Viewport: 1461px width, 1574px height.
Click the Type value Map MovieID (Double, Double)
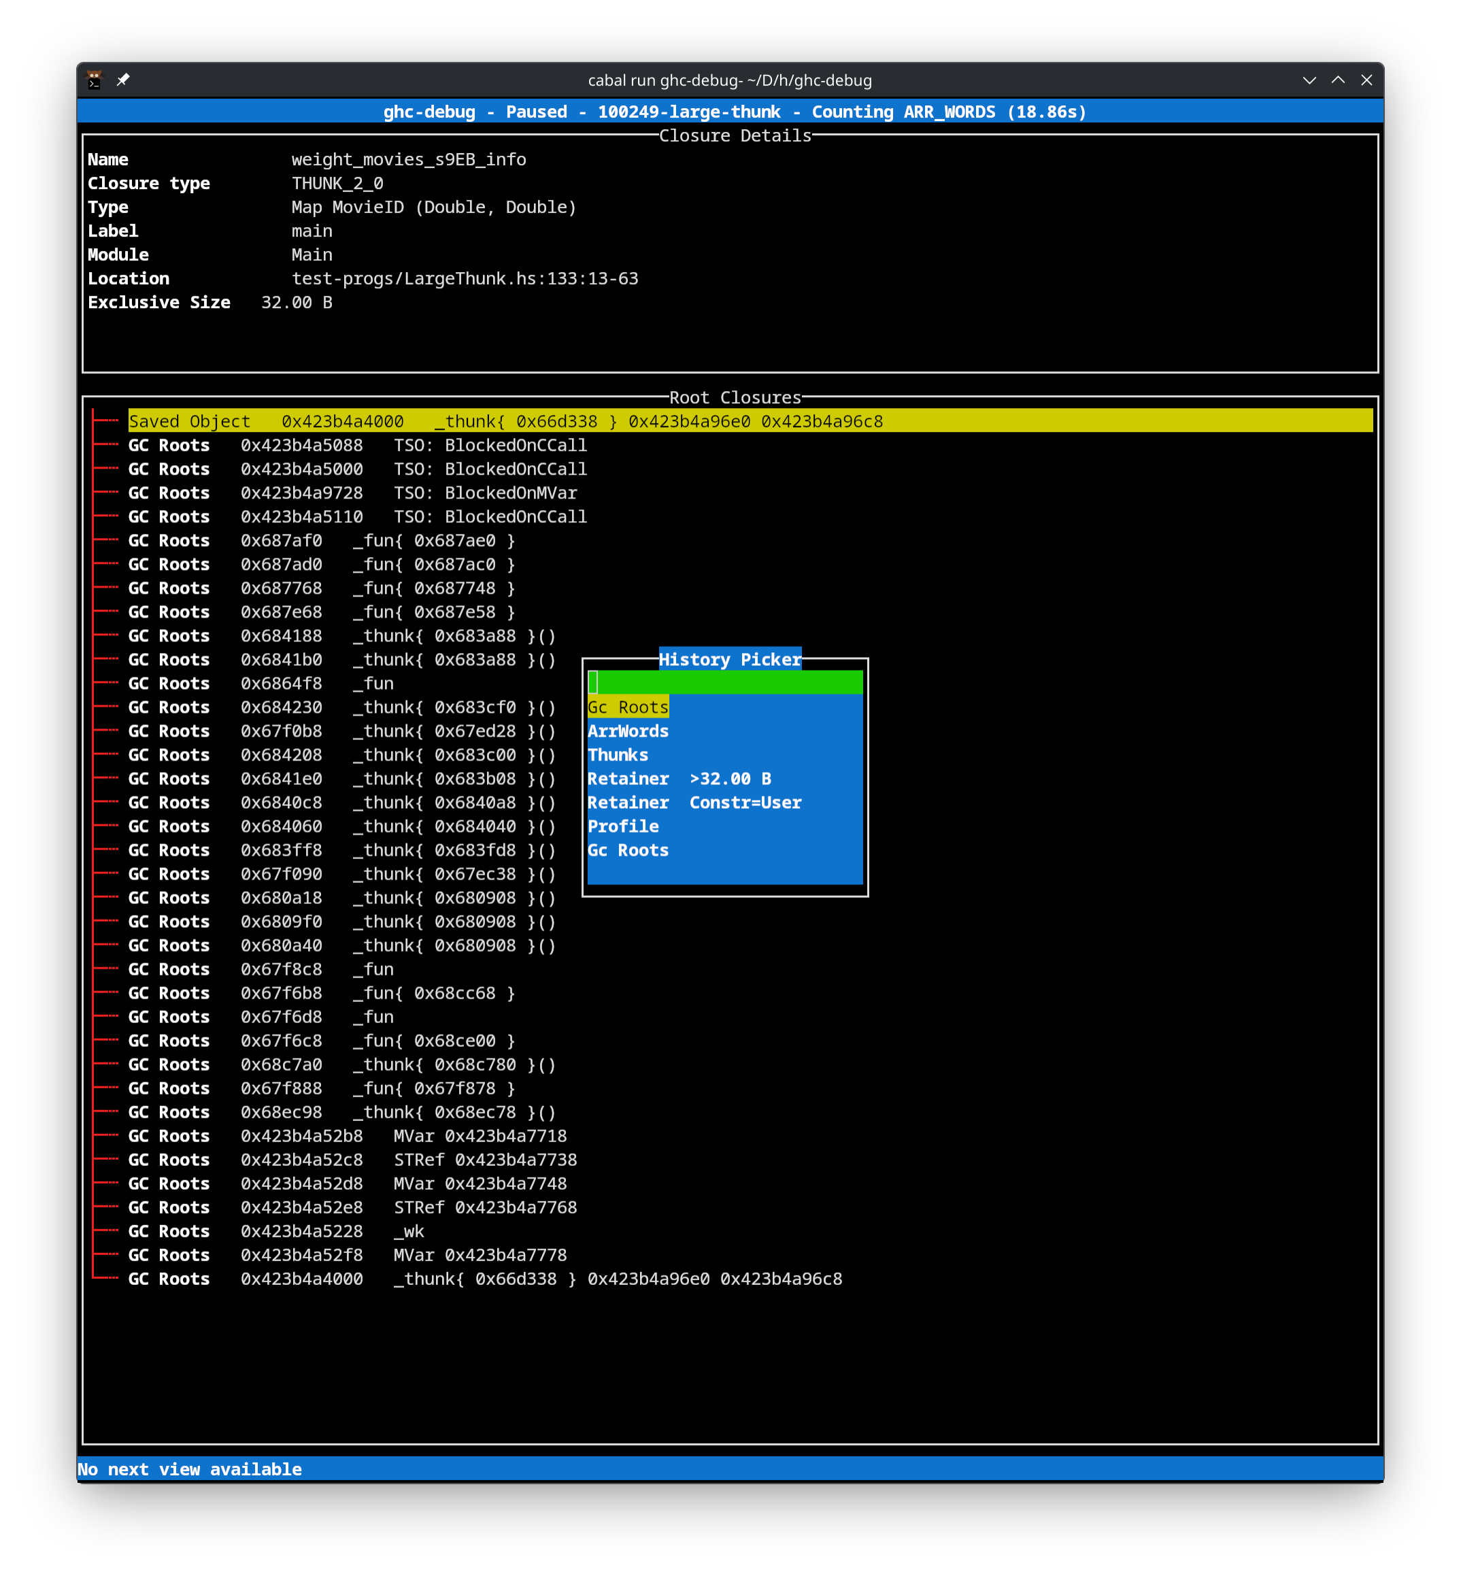(x=434, y=207)
